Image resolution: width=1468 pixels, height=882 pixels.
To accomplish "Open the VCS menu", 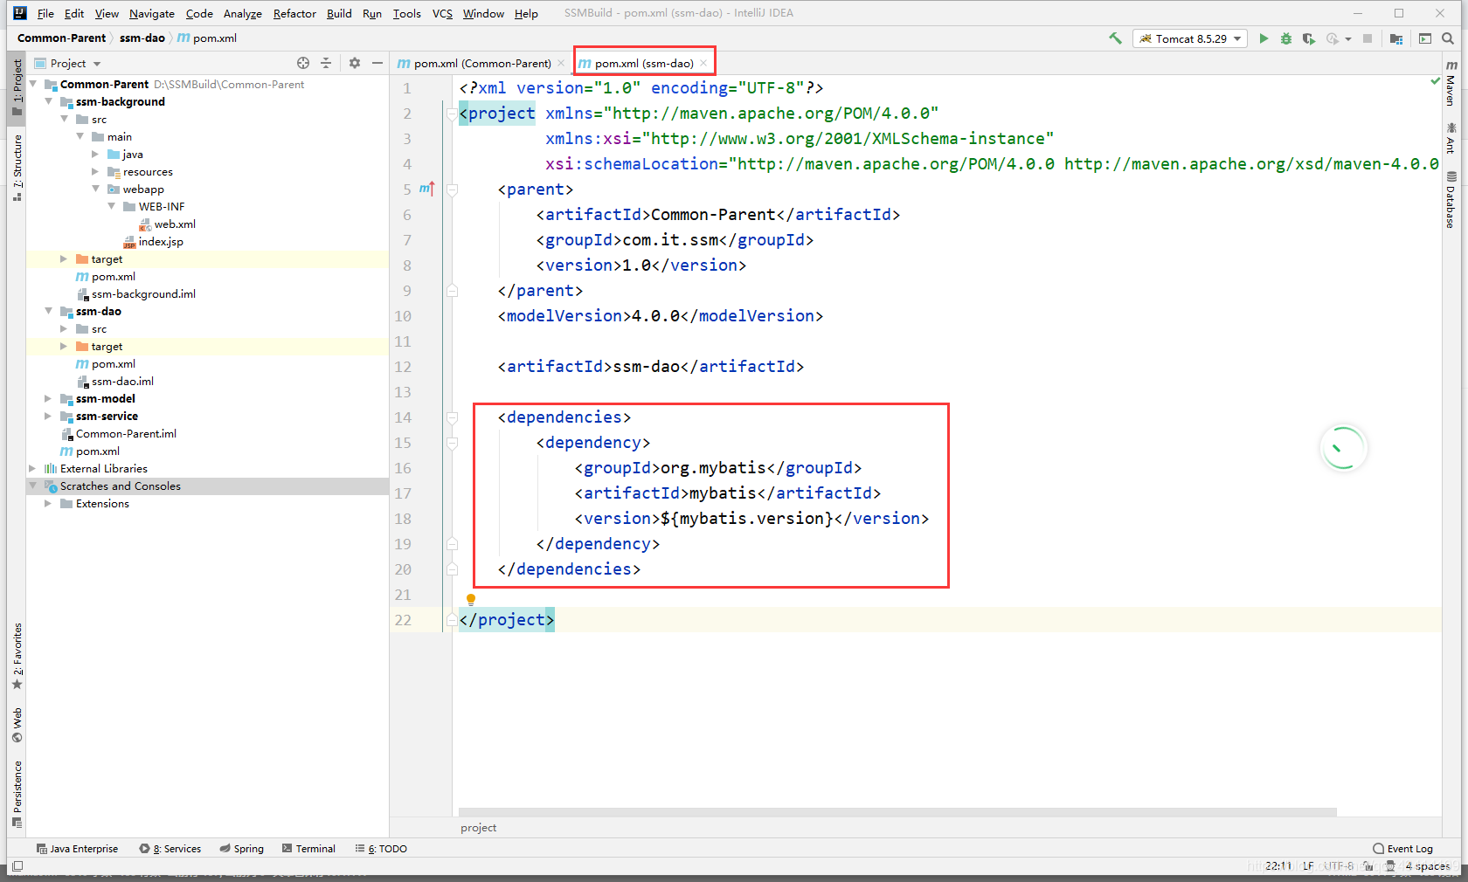I will tap(442, 13).
